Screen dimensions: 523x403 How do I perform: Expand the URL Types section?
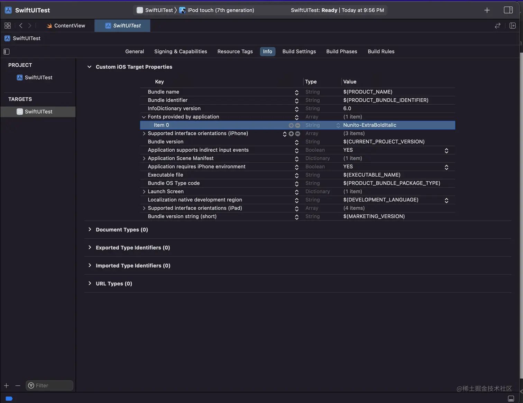(x=90, y=284)
